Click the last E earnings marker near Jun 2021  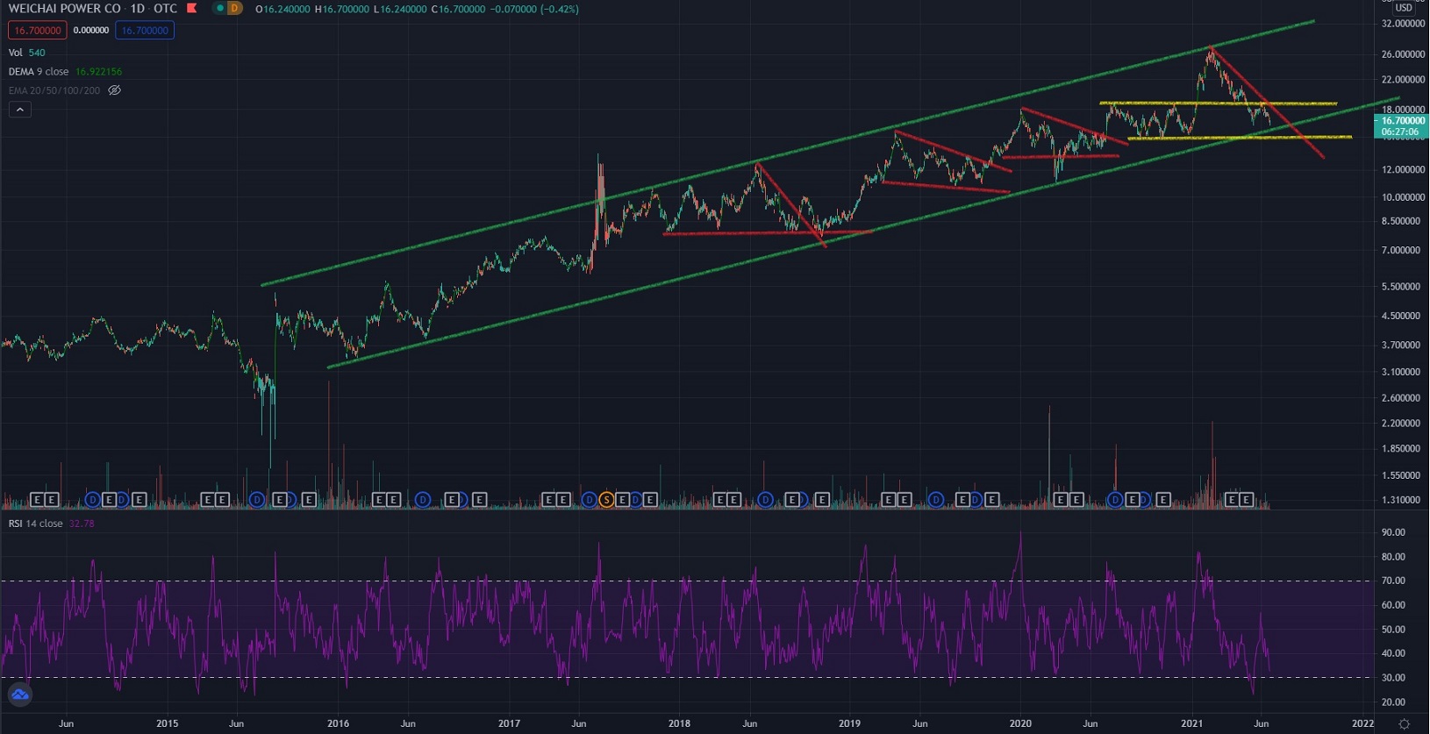1246,500
